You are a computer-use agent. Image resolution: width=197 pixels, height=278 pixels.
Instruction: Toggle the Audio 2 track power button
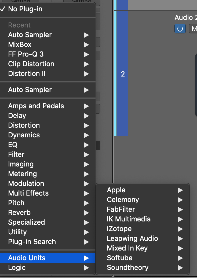click(x=180, y=29)
